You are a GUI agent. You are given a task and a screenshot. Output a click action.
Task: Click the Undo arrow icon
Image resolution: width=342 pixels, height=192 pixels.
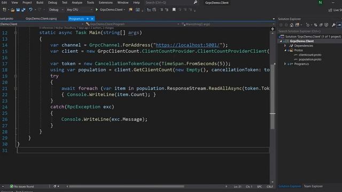coord(30,10)
